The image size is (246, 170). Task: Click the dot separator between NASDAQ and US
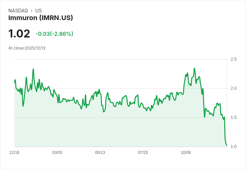32,11
